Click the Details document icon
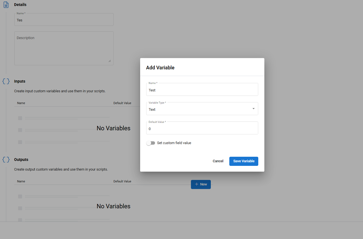Image resolution: width=363 pixels, height=239 pixels. pyautogui.click(x=6, y=5)
